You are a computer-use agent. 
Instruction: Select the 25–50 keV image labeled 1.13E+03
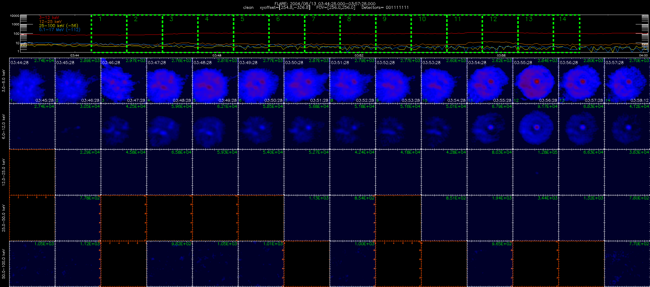tap(307, 218)
